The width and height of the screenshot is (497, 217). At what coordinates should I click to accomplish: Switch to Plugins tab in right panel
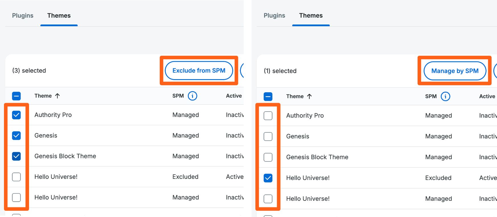click(x=274, y=16)
